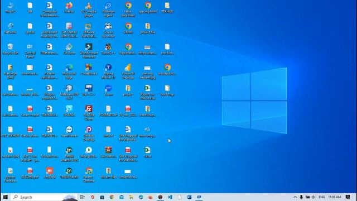
Task: Select the TMBill Pacific shortcut
Action: (x=69, y=173)
